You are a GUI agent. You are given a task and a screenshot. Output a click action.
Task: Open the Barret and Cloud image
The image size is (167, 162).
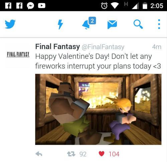pos(98,109)
